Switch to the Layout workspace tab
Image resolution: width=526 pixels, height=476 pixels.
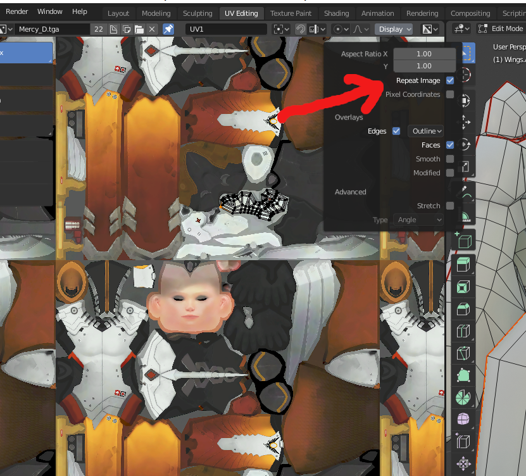tap(118, 13)
